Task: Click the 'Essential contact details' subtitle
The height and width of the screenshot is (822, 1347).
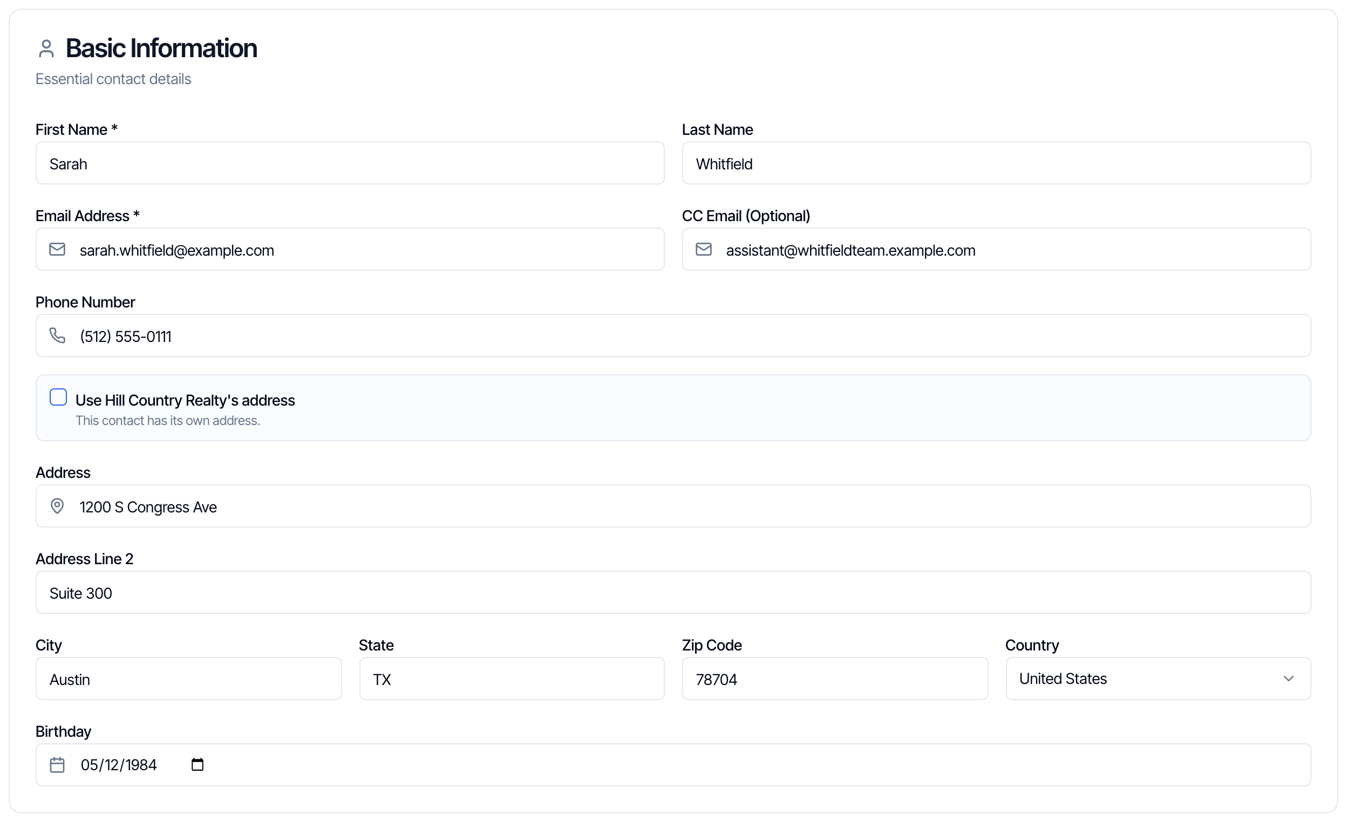Action: 113,79
